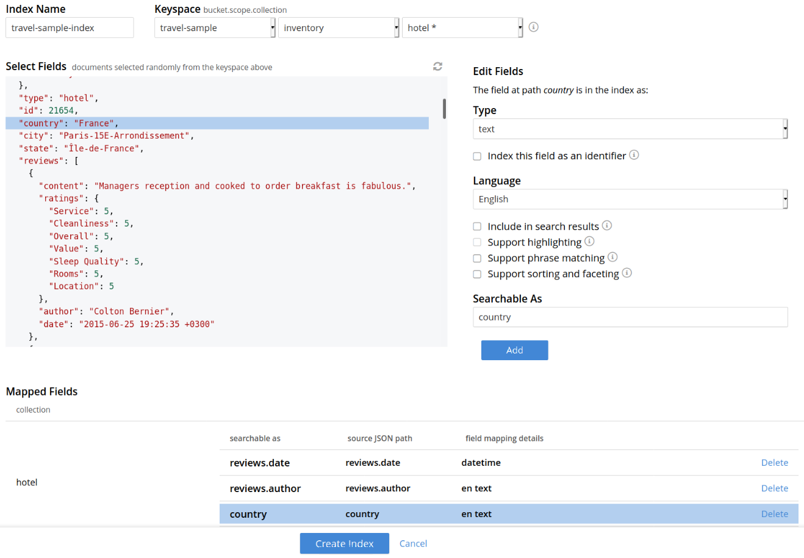Refresh the randomly sampled documents
This screenshot has height=558, width=804.
point(437,67)
